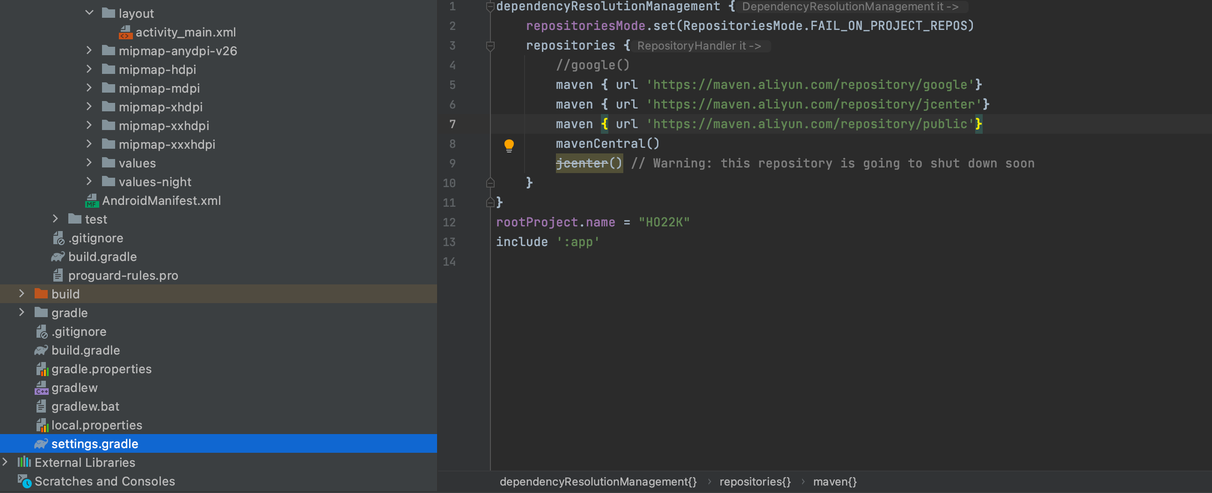Click the gradle.properties file icon
The height and width of the screenshot is (493, 1212).
[42, 369]
